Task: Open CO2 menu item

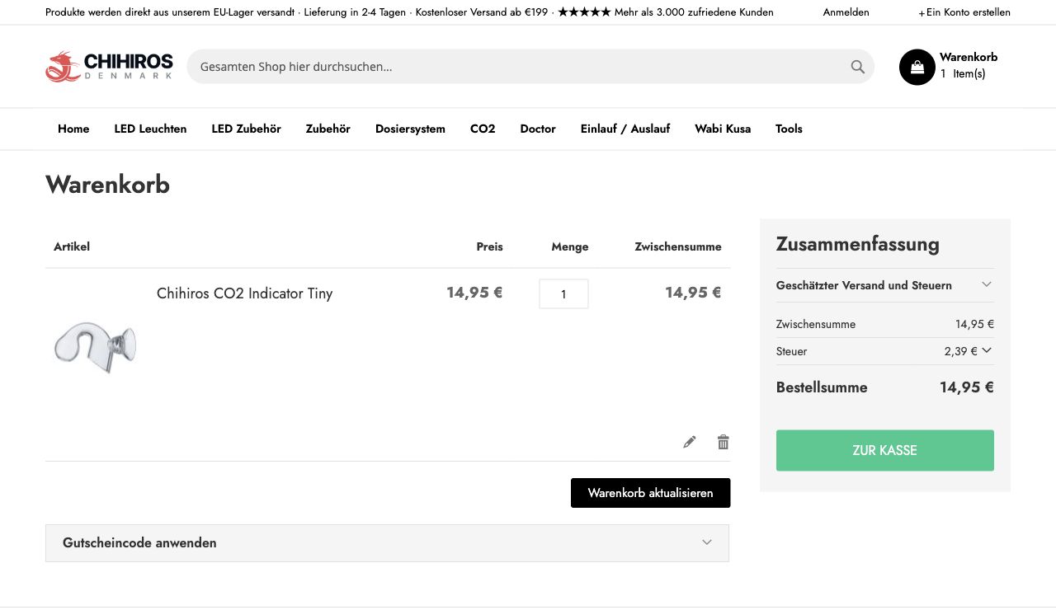Action: 483,129
